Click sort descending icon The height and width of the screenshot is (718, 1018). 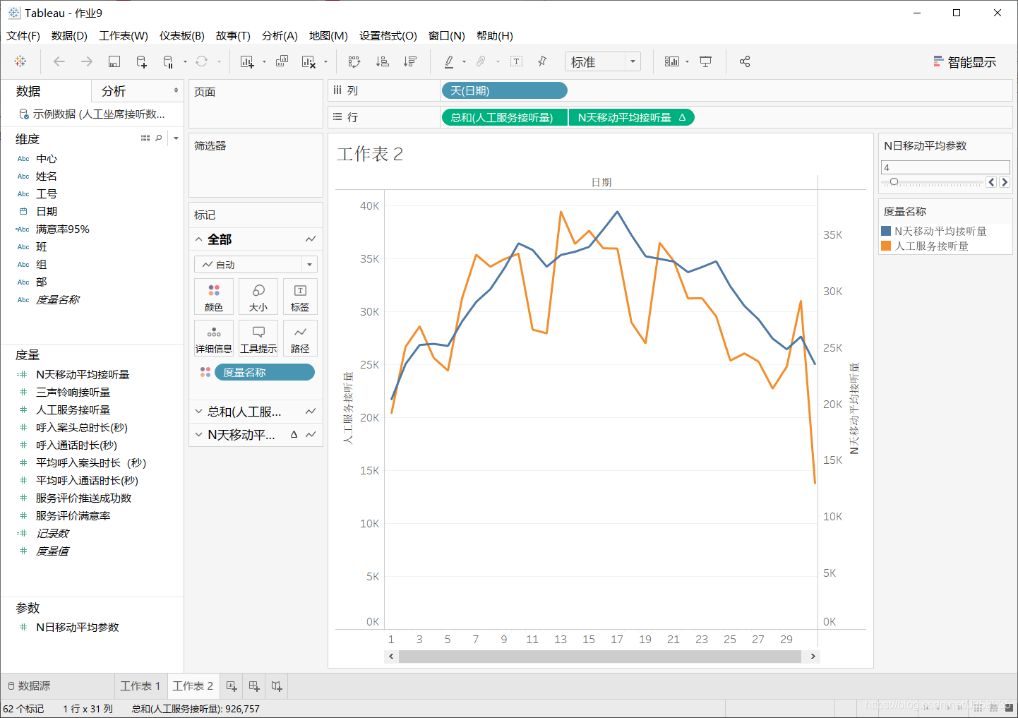click(x=410, y=61)
